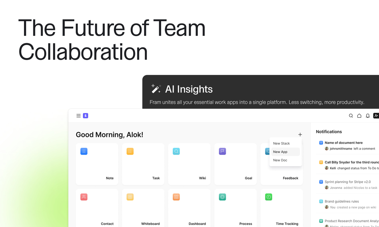Open the Note app tile
The image size is (379, 227).
(97, 164)
